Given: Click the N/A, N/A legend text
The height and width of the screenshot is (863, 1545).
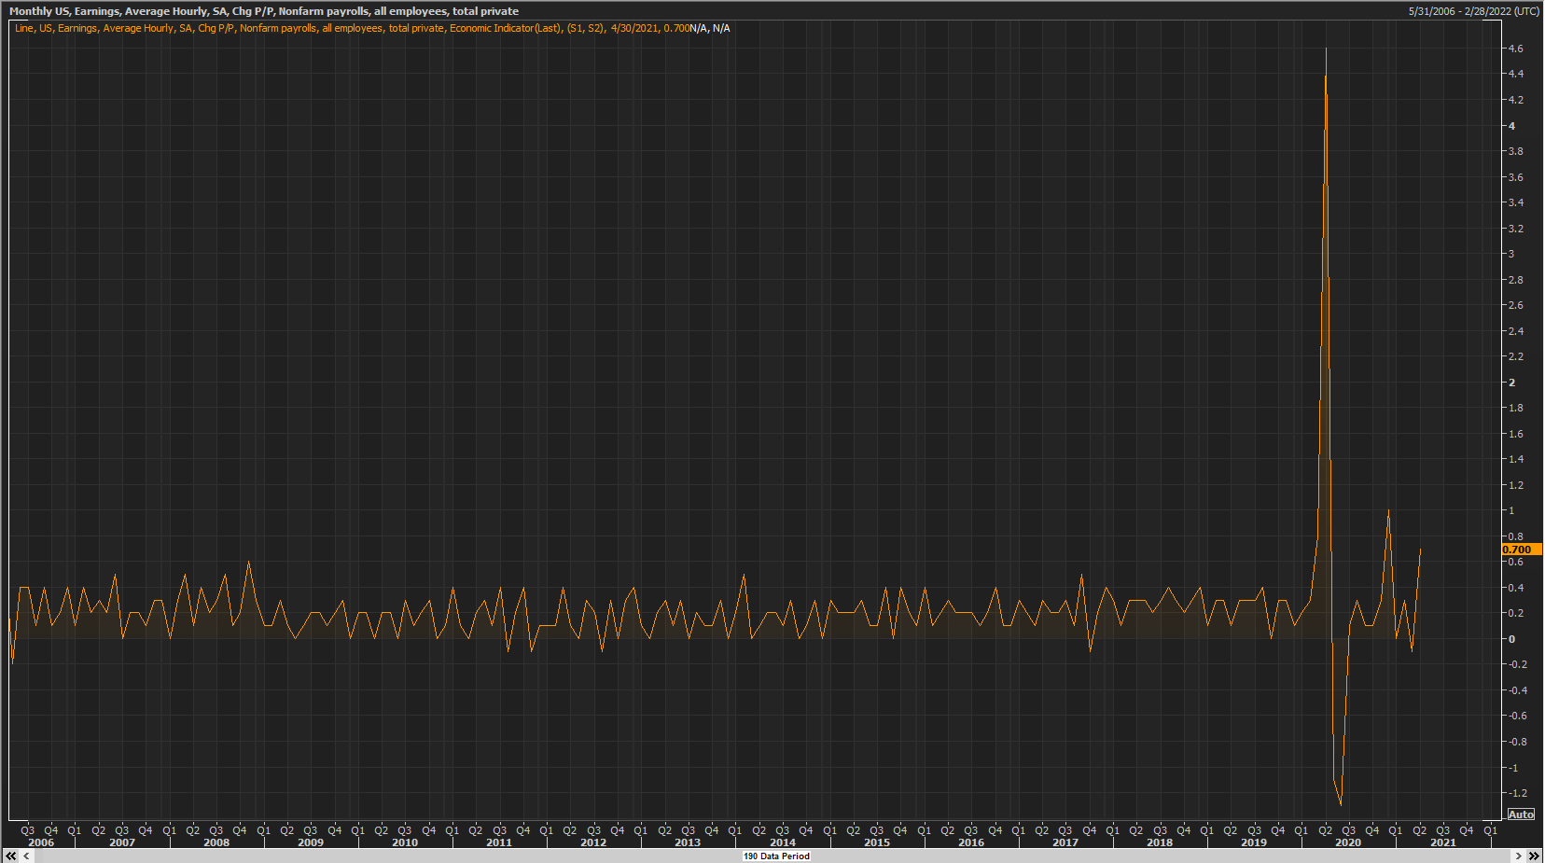Looking at the screenshot, I should point(710,28).
